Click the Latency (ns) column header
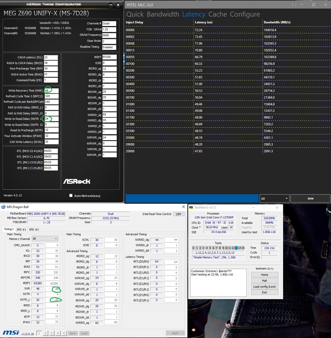The height and width of the screenshot is (338, 331). coord(203,22)
